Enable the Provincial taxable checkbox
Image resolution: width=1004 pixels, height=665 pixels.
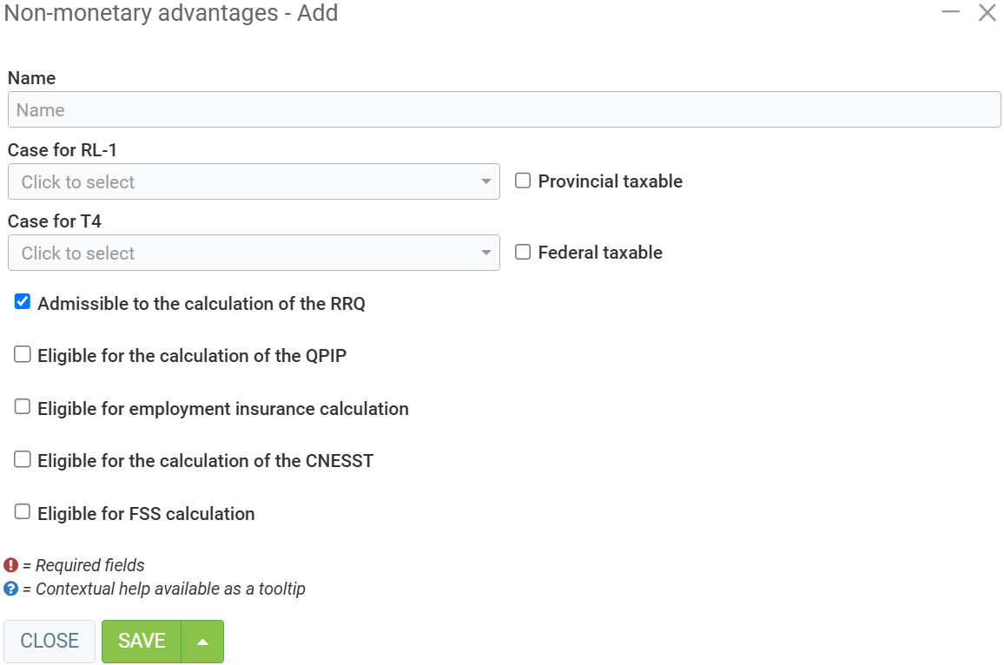[523, 181]
